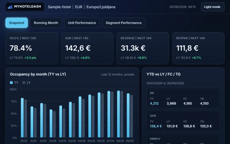This screenshot has width=230, height=144.
Task: Click the Last 12 months, actuals label
Action: pos(118,74)
